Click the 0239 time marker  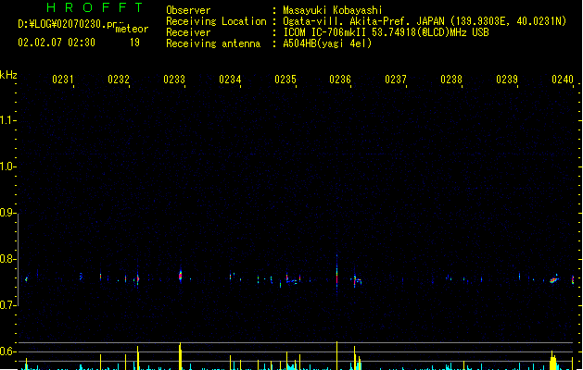507,80
